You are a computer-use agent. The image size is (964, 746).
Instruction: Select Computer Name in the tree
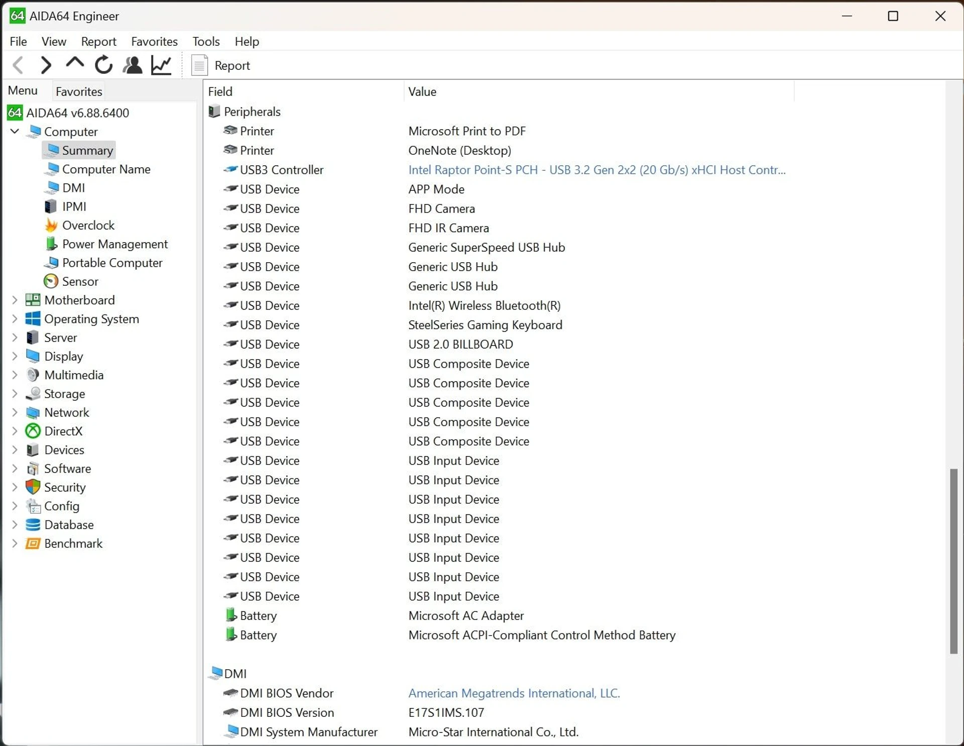pyautogui.click(x=106, y=169)
